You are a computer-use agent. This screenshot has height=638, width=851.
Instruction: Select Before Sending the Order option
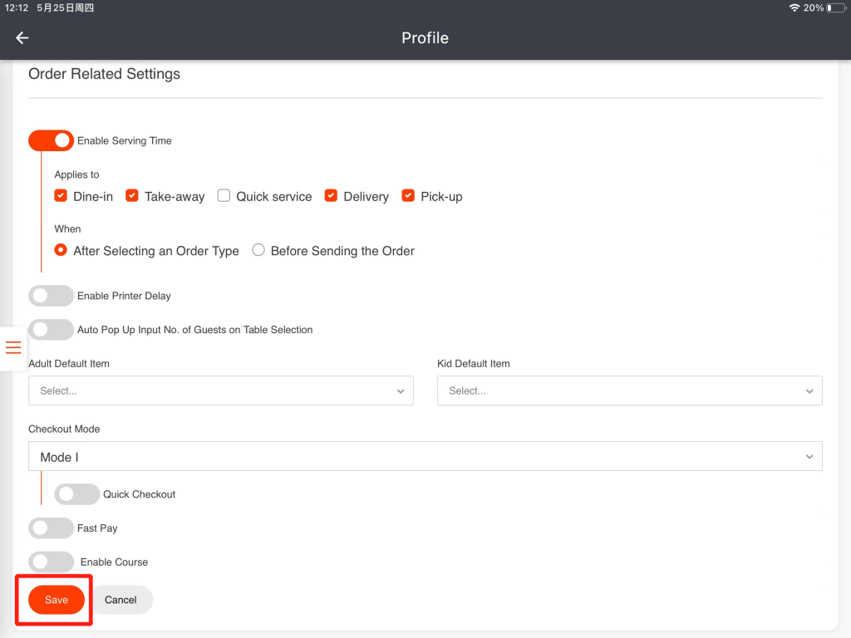(x=258, y=250)
